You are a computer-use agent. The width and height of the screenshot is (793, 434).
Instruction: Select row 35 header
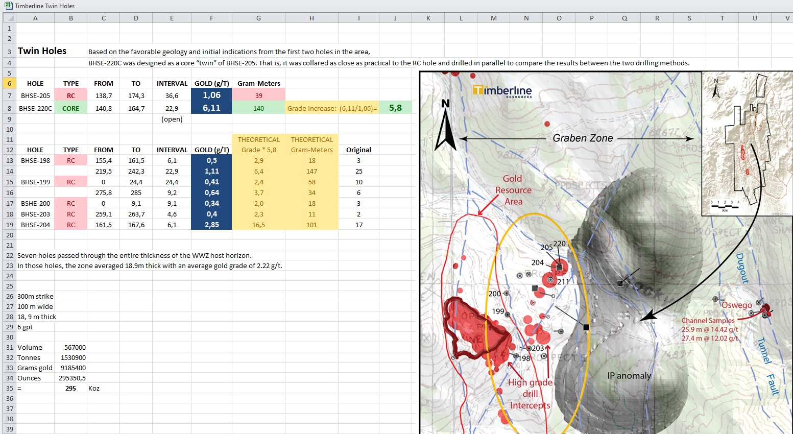[x=9, y=388]
